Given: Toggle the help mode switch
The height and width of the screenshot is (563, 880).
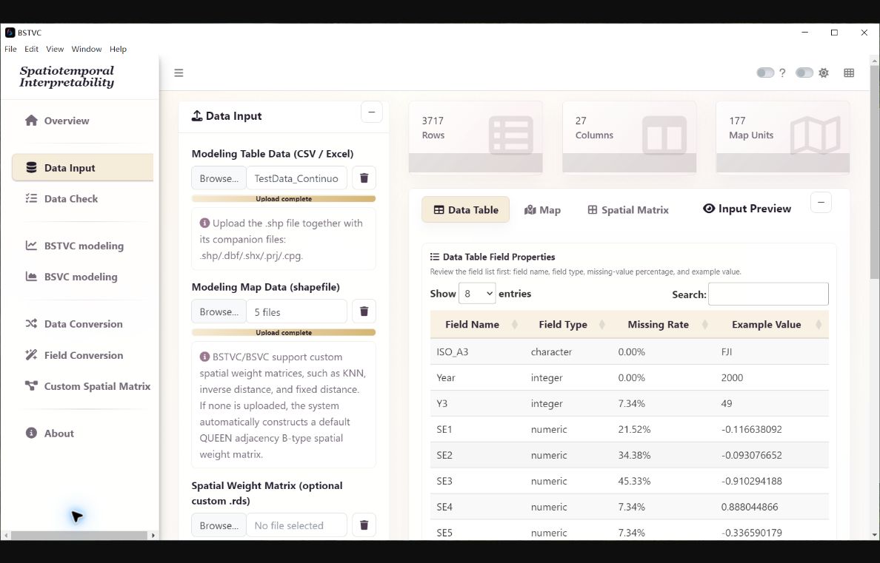Looking at the screenshot, I should click(765, 73).
